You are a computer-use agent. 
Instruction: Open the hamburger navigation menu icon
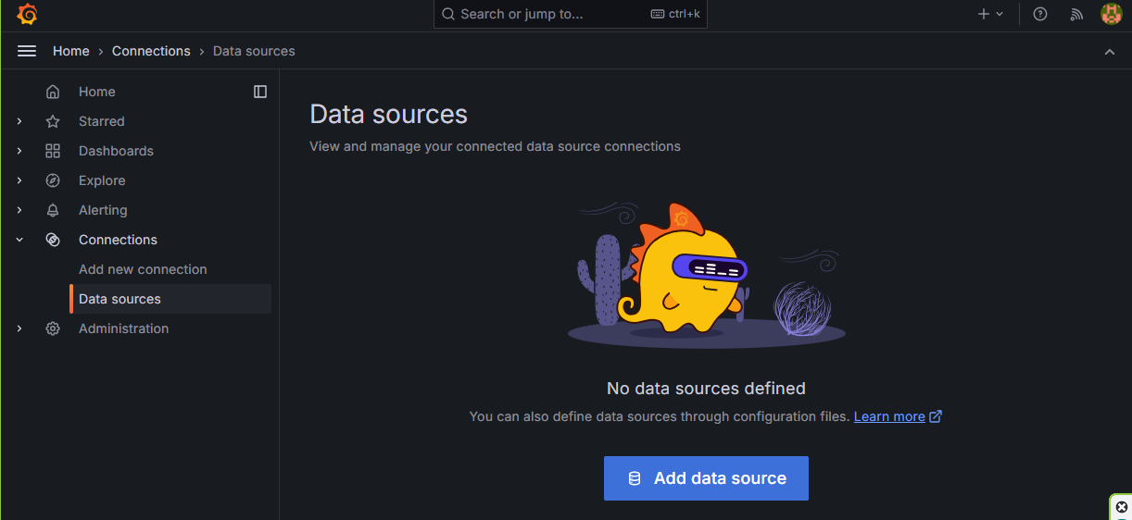pos(27,51)
